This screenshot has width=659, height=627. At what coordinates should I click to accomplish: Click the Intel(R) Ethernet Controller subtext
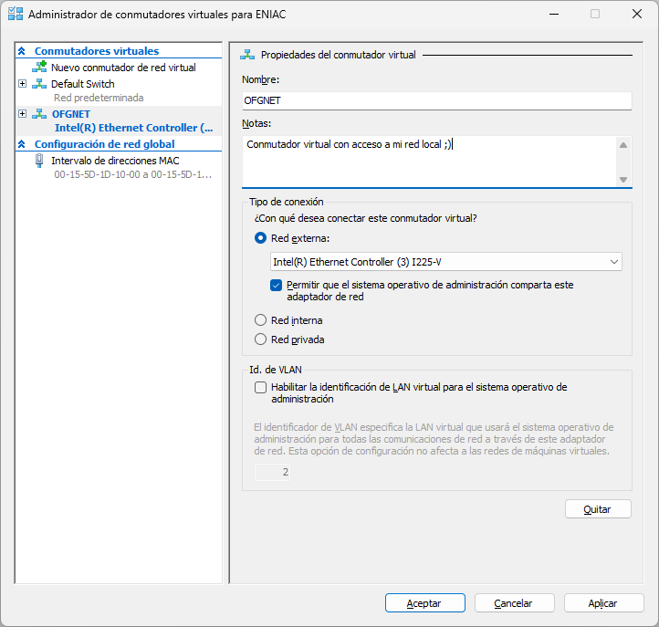133,128
